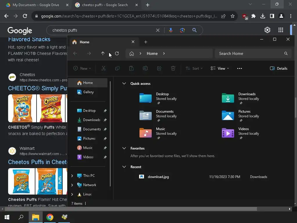Open the Documents folder in Quick access

[x=146, y=116]
